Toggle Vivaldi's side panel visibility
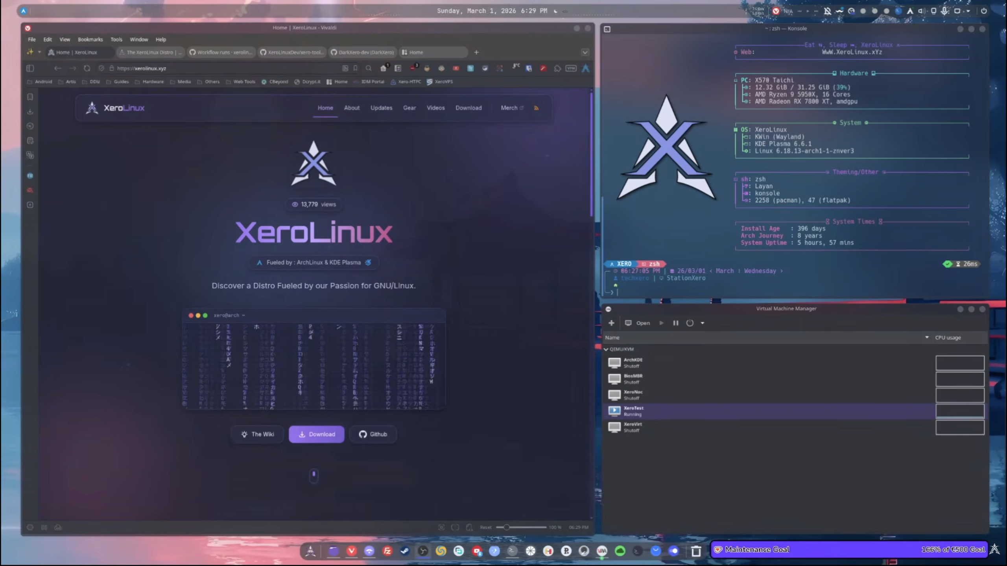Image resolution: width=1007 pixels, height=566 pixels. [30, 68]
